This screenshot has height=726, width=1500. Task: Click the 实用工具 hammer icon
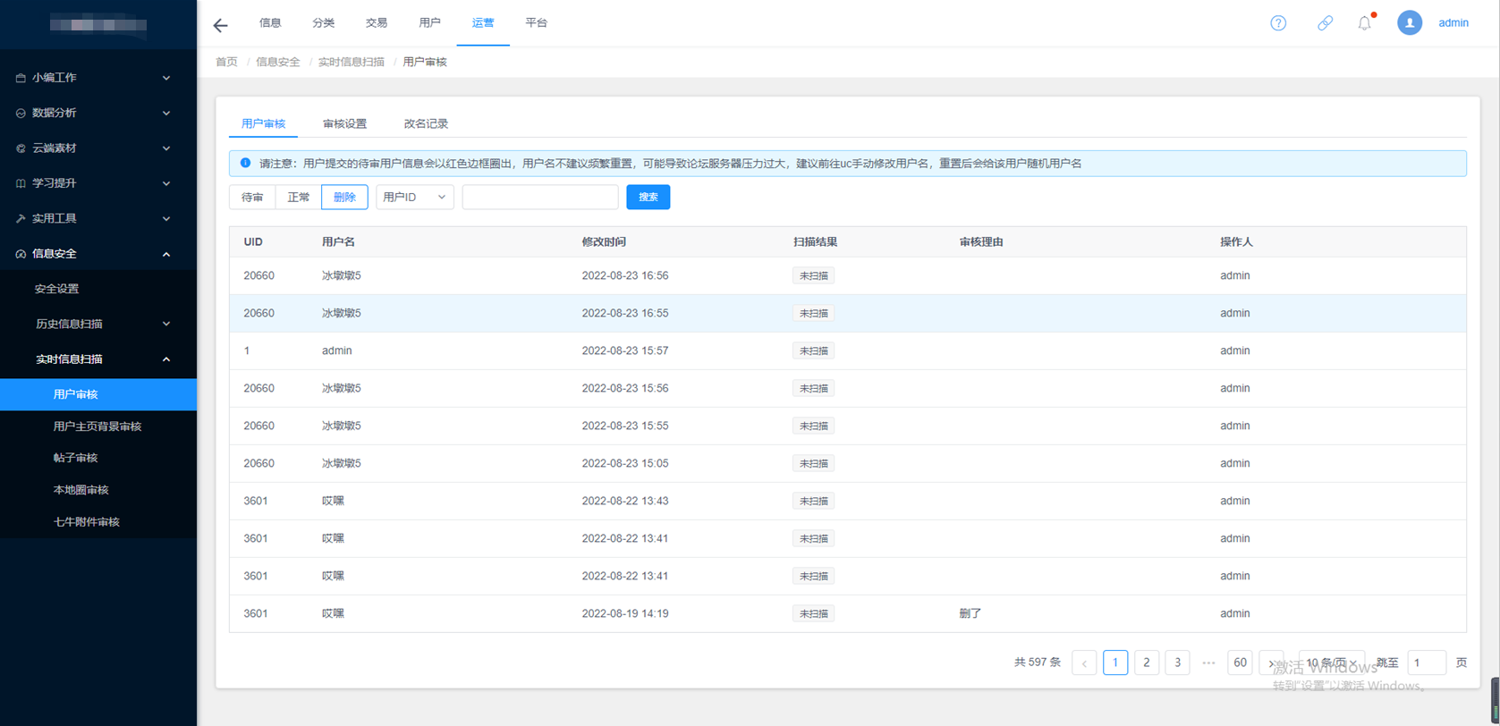click(x=21, y=219)
